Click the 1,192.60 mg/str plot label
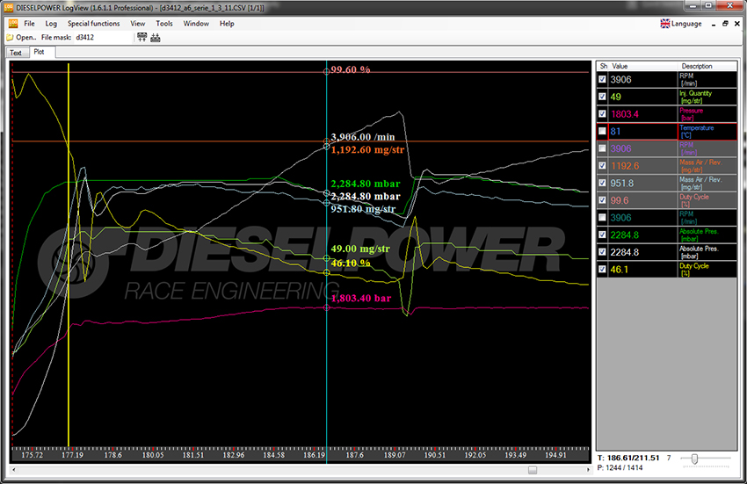This screenshot has height=484, width=747. tap(367, 149)
